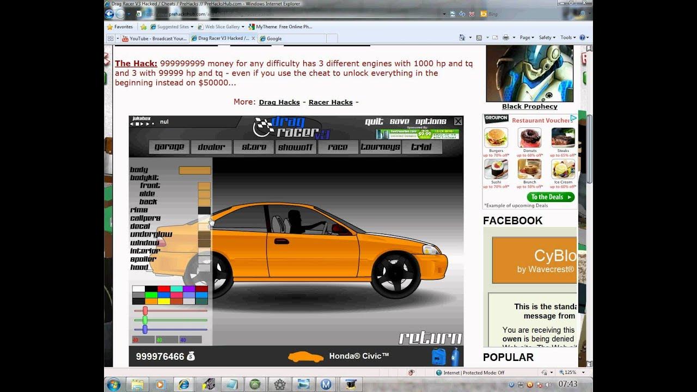Click the Black Prophecy game thumbnail

pos(529,73)
